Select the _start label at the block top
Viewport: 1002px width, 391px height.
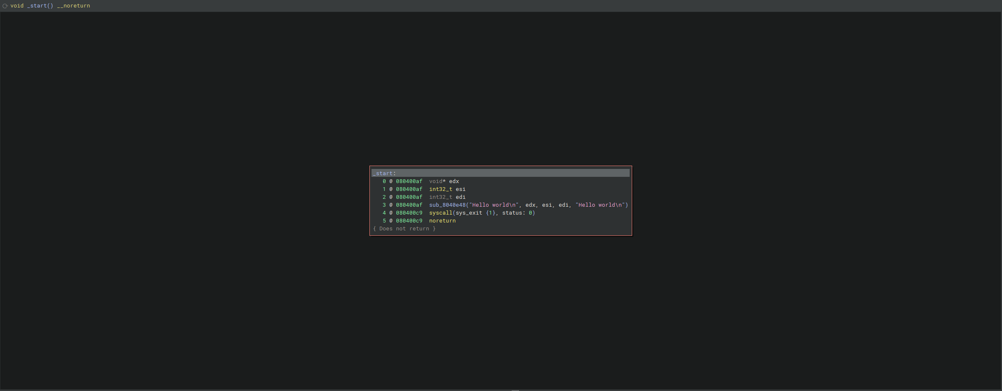[x=384, y=173]
